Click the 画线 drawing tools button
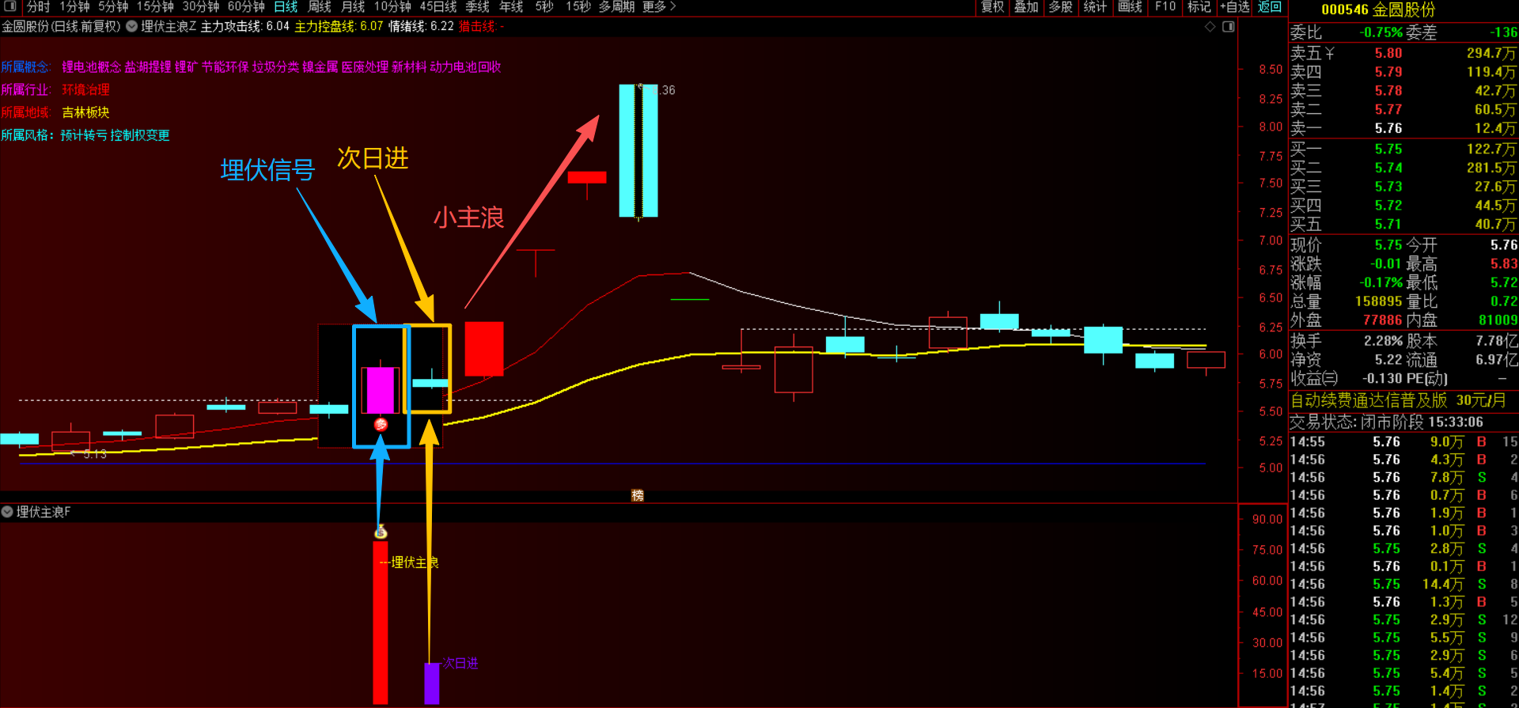The width and height of the screenshot is (1519, 708). coord(1130,6)
